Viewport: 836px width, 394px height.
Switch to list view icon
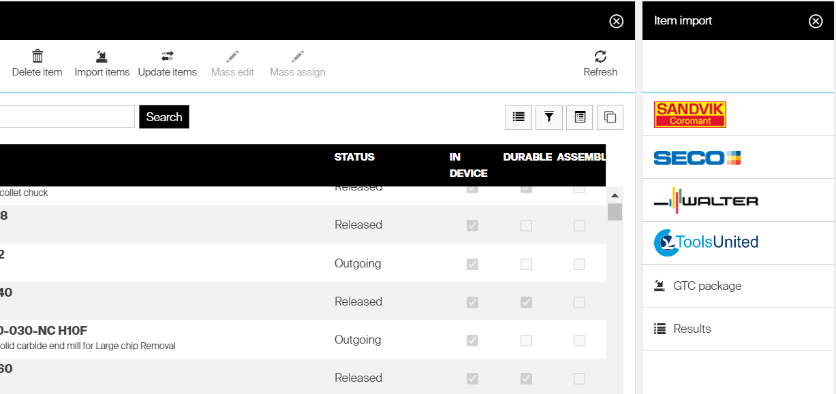pos(518,117)
